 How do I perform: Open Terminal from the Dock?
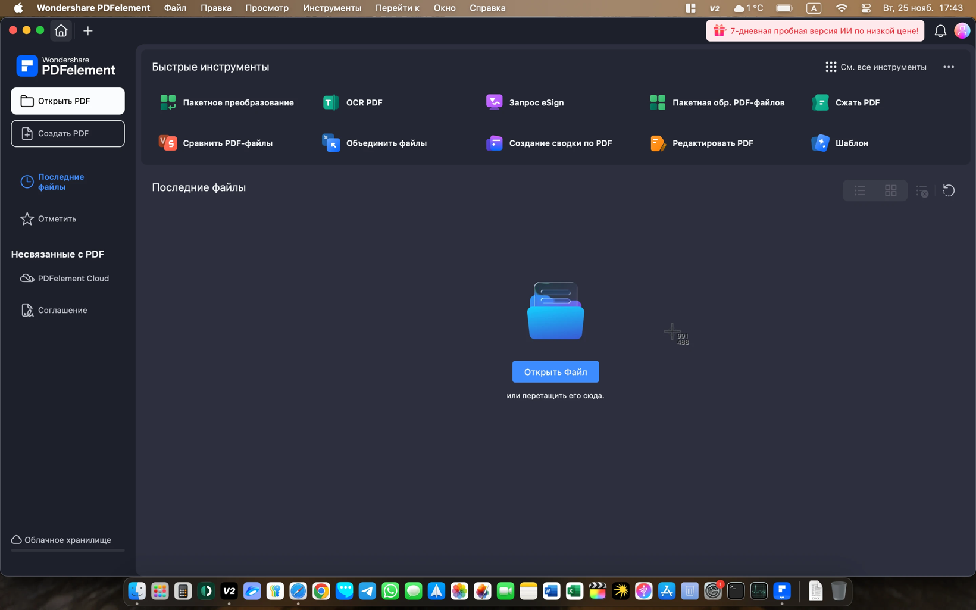(736, 591)
